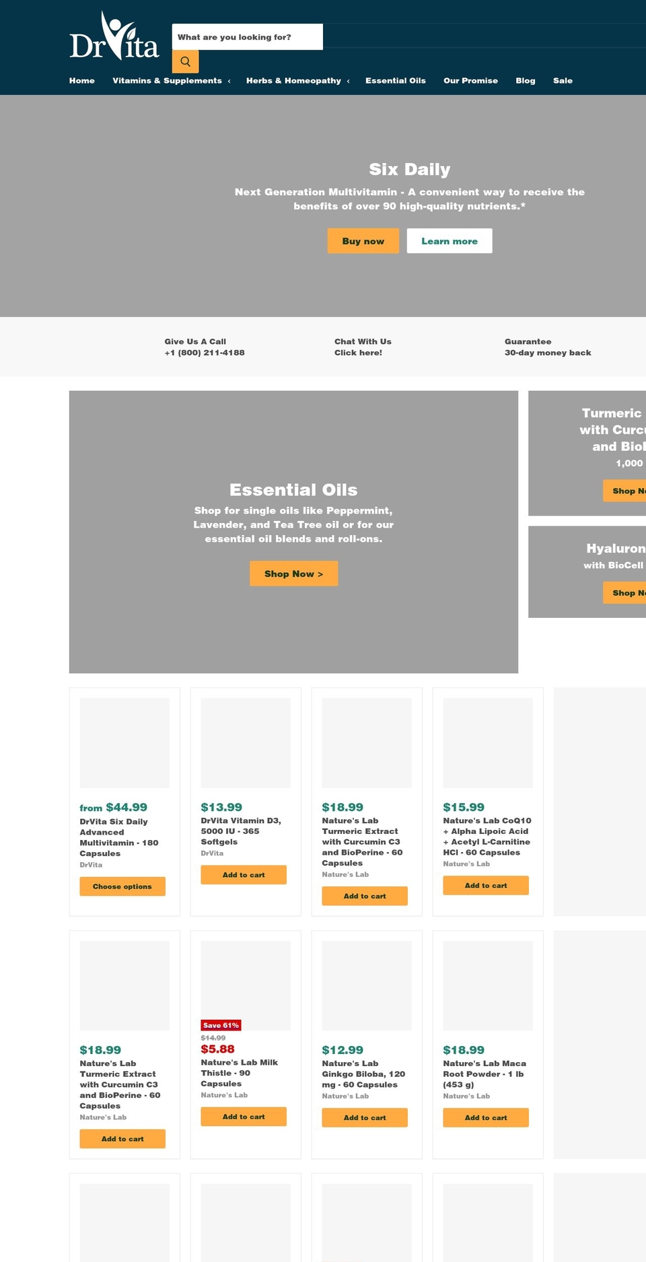Open the Our Promise page
646x1262 pixels.
470,81
